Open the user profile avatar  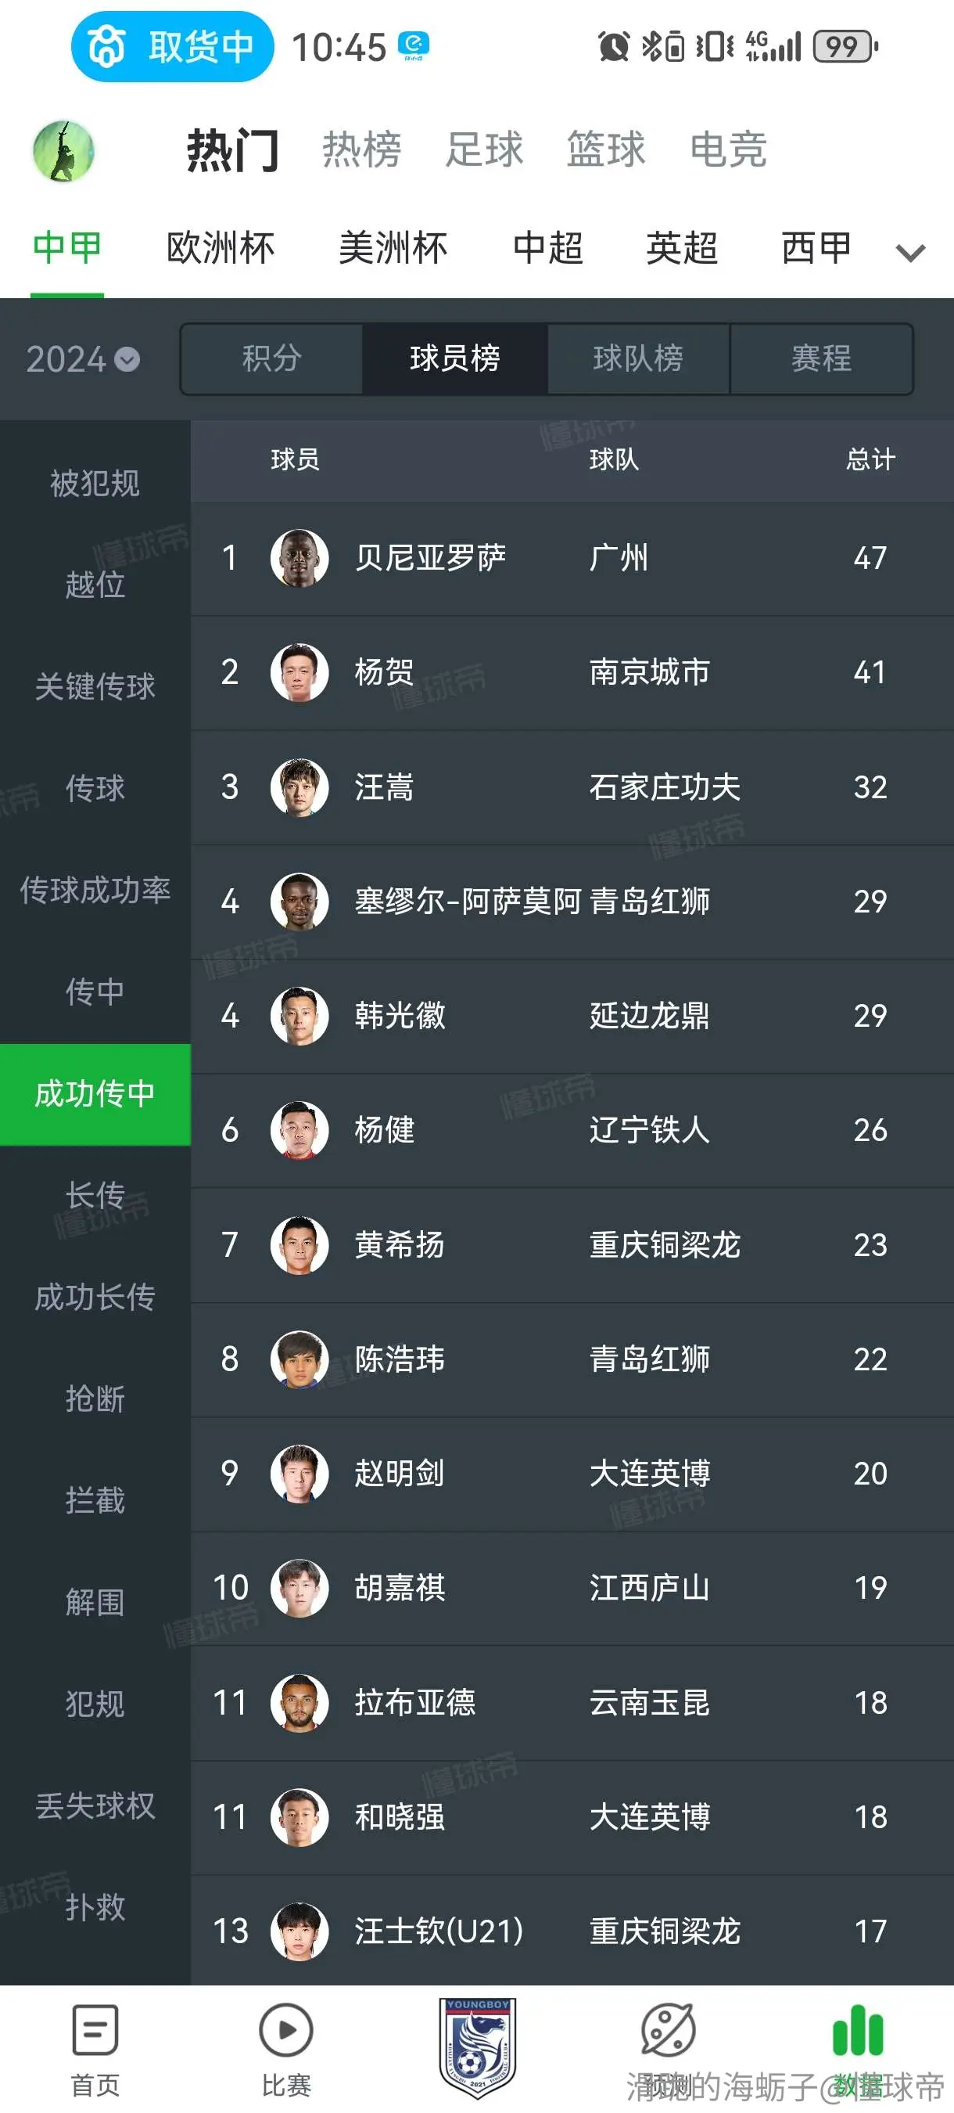pos(63,151)
